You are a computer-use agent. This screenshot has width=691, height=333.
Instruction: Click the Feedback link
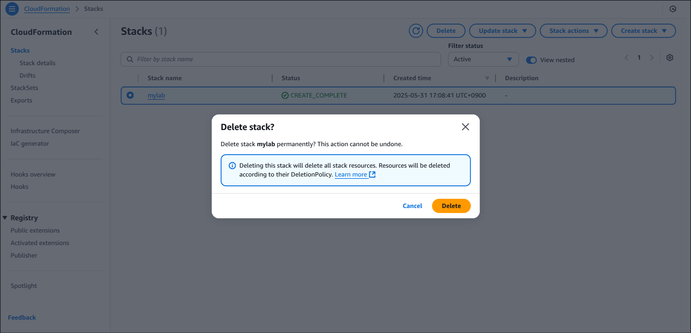click(22, 317)
